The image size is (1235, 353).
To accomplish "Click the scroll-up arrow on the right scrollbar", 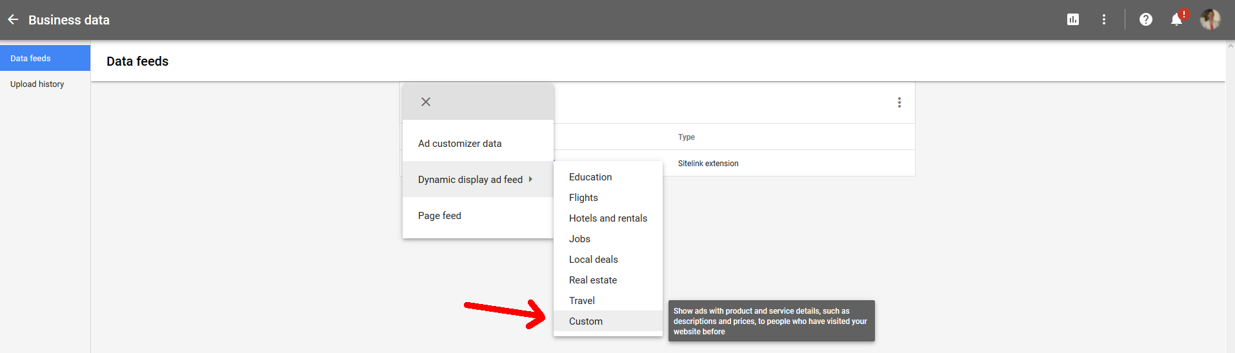I will pos(1230,46).
